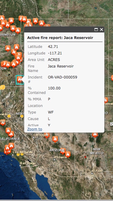The height and width of the screenshot is (201, 113).
Task: Click the % MMA value P
Action: [x=49, y=99]
